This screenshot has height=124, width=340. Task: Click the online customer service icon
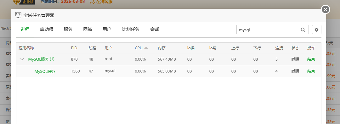pos(92,2)
